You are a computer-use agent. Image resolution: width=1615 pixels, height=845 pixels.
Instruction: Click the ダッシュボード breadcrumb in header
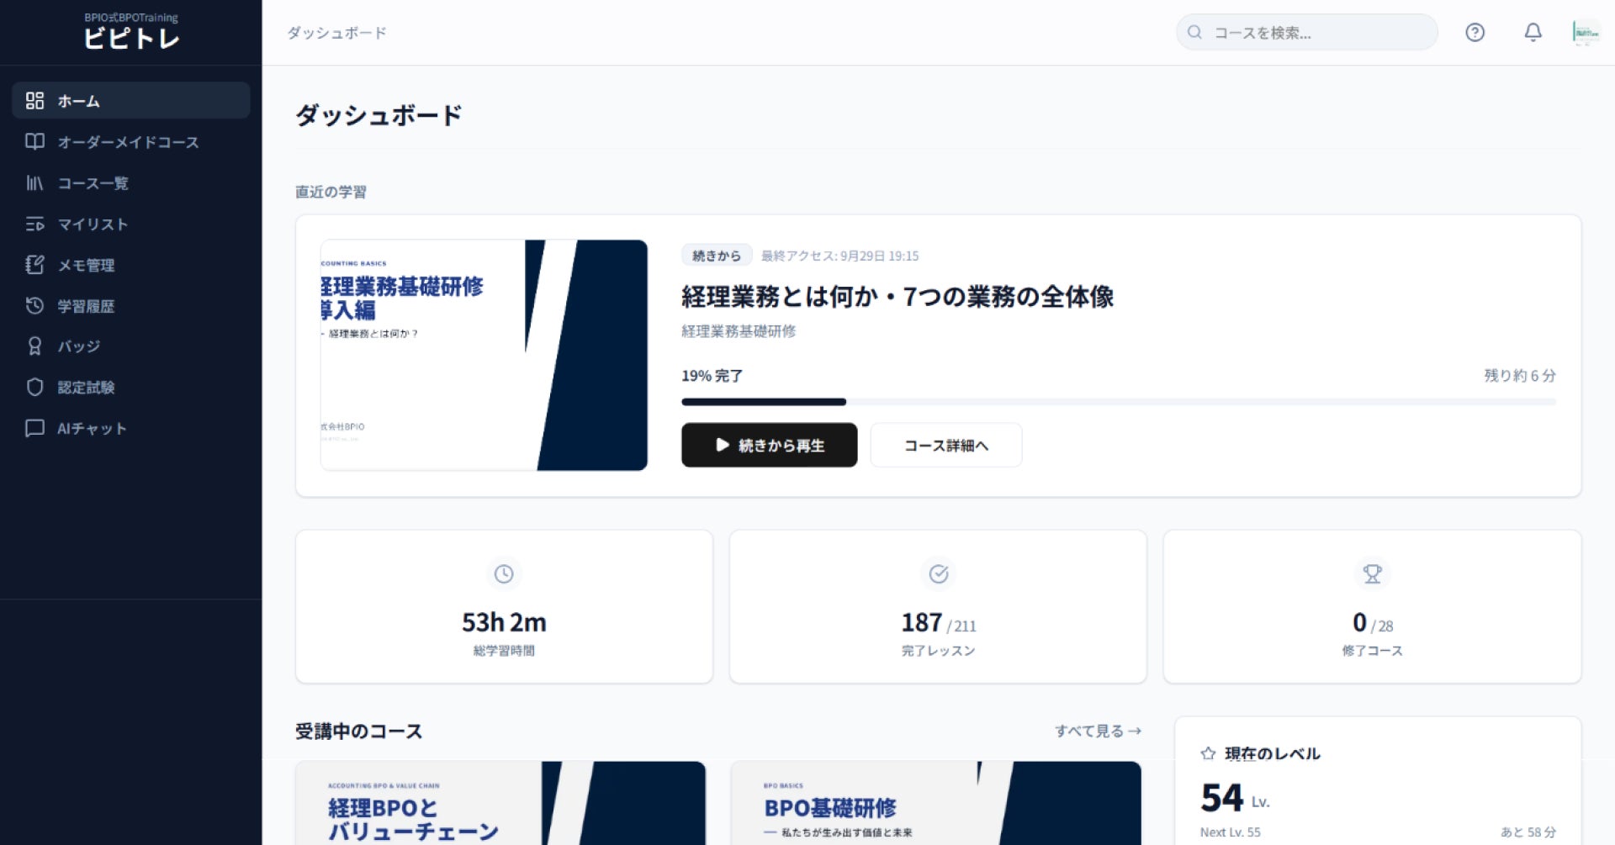[x=336, y=33]
